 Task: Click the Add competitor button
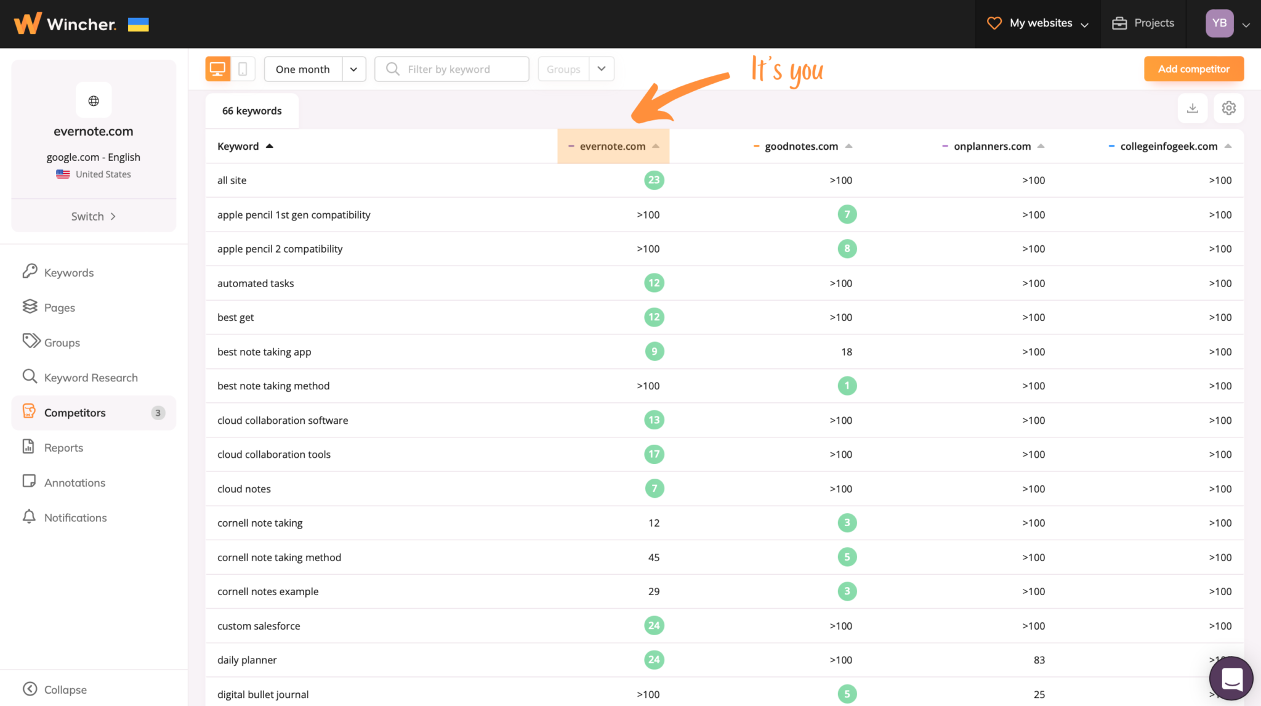point(1193,68)
